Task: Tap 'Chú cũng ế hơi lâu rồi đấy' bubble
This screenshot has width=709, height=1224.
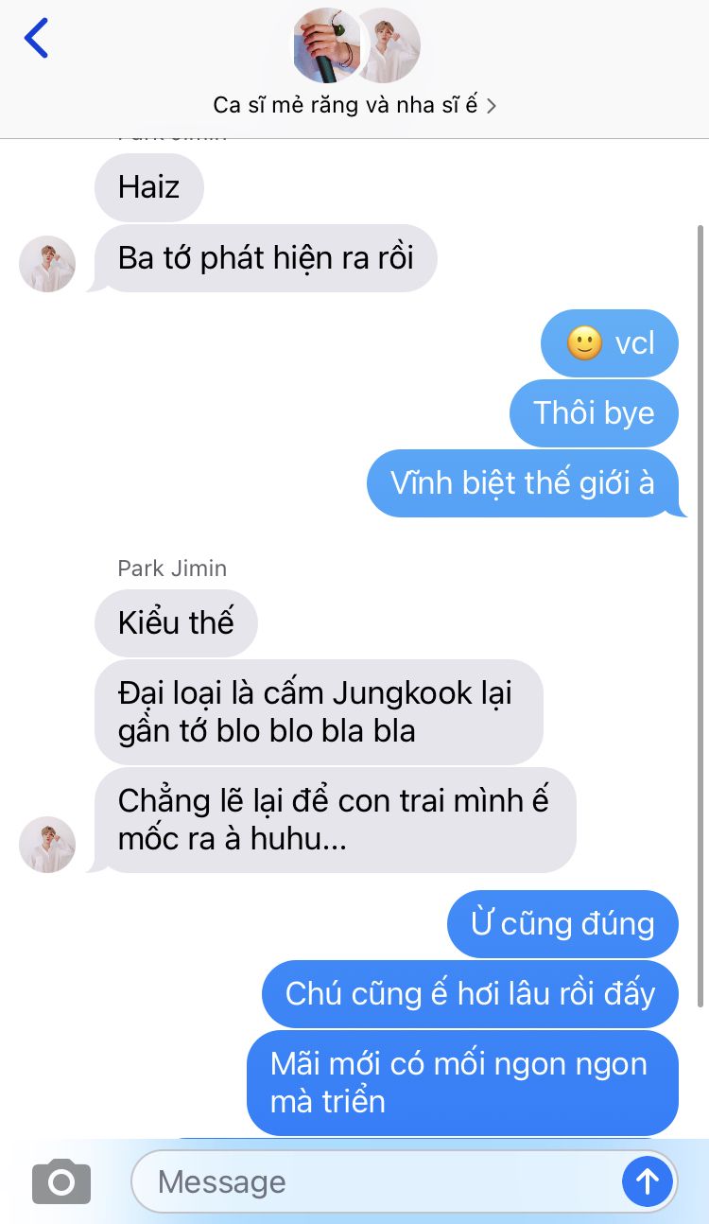Action: (470, 993)
